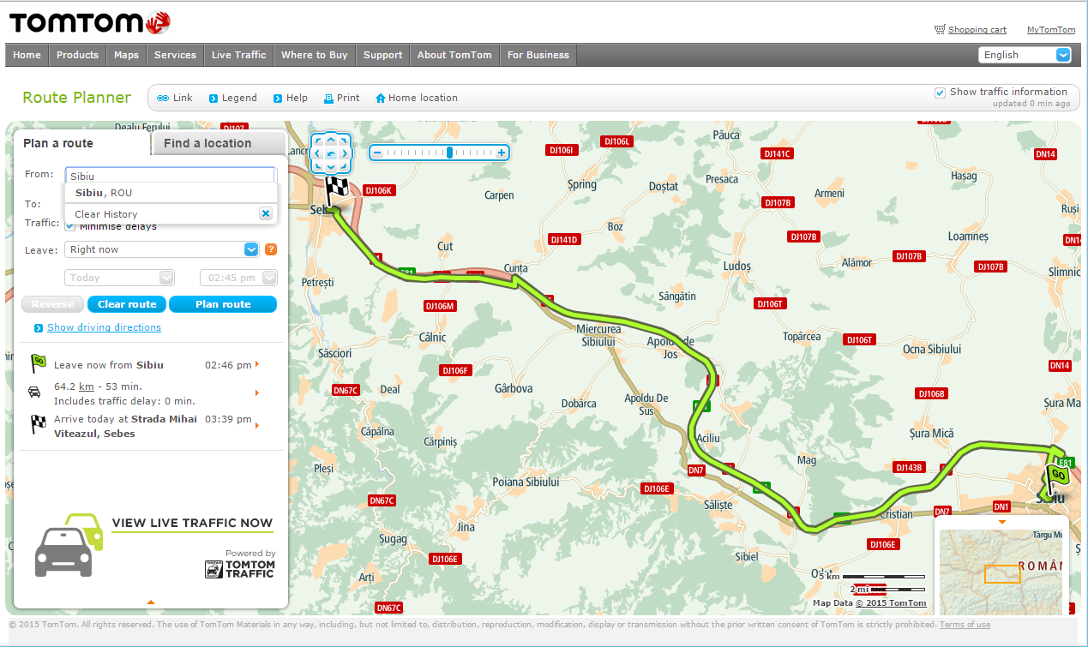This screenshot has width=1088, height=647.
Task: Pan the map south-west with diagonal arrow
Action: pyautogui.click(x=318, y=166)
